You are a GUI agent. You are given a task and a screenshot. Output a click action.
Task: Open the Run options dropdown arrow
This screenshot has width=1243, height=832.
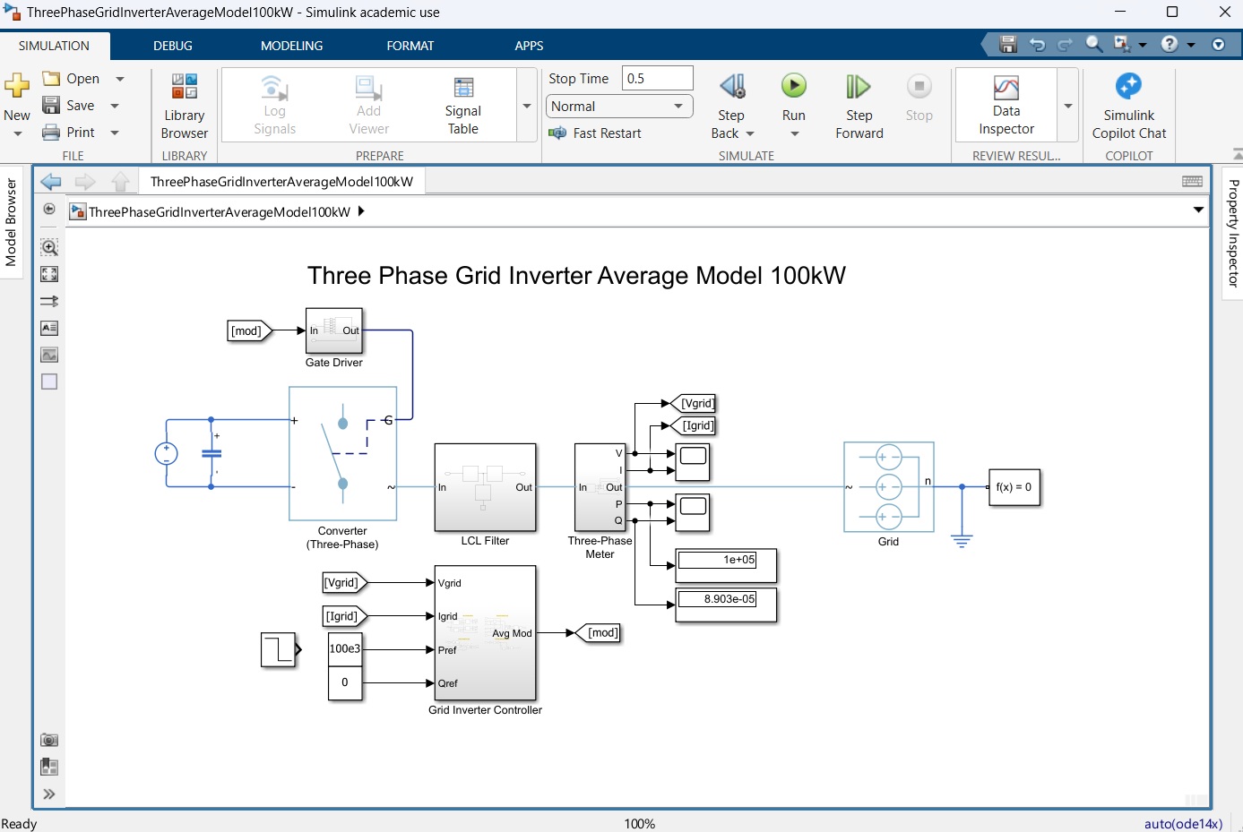[x=794, y=134]
